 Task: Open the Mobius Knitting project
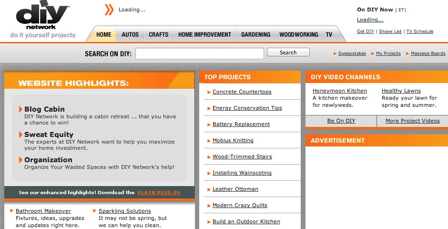point(233,140)
